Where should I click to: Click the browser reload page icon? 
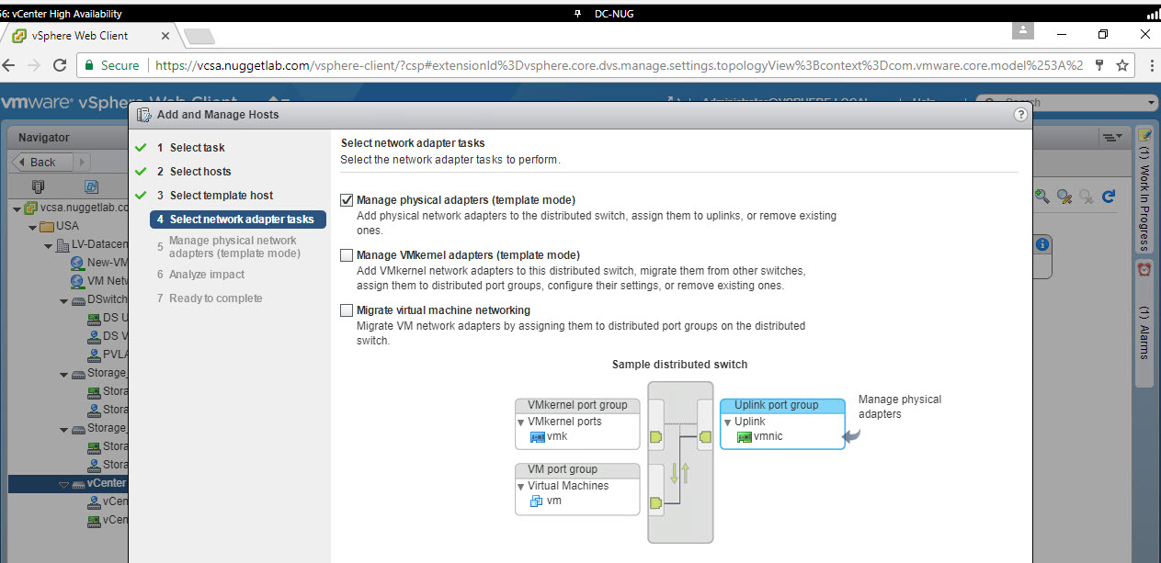[x=60, y=65]
